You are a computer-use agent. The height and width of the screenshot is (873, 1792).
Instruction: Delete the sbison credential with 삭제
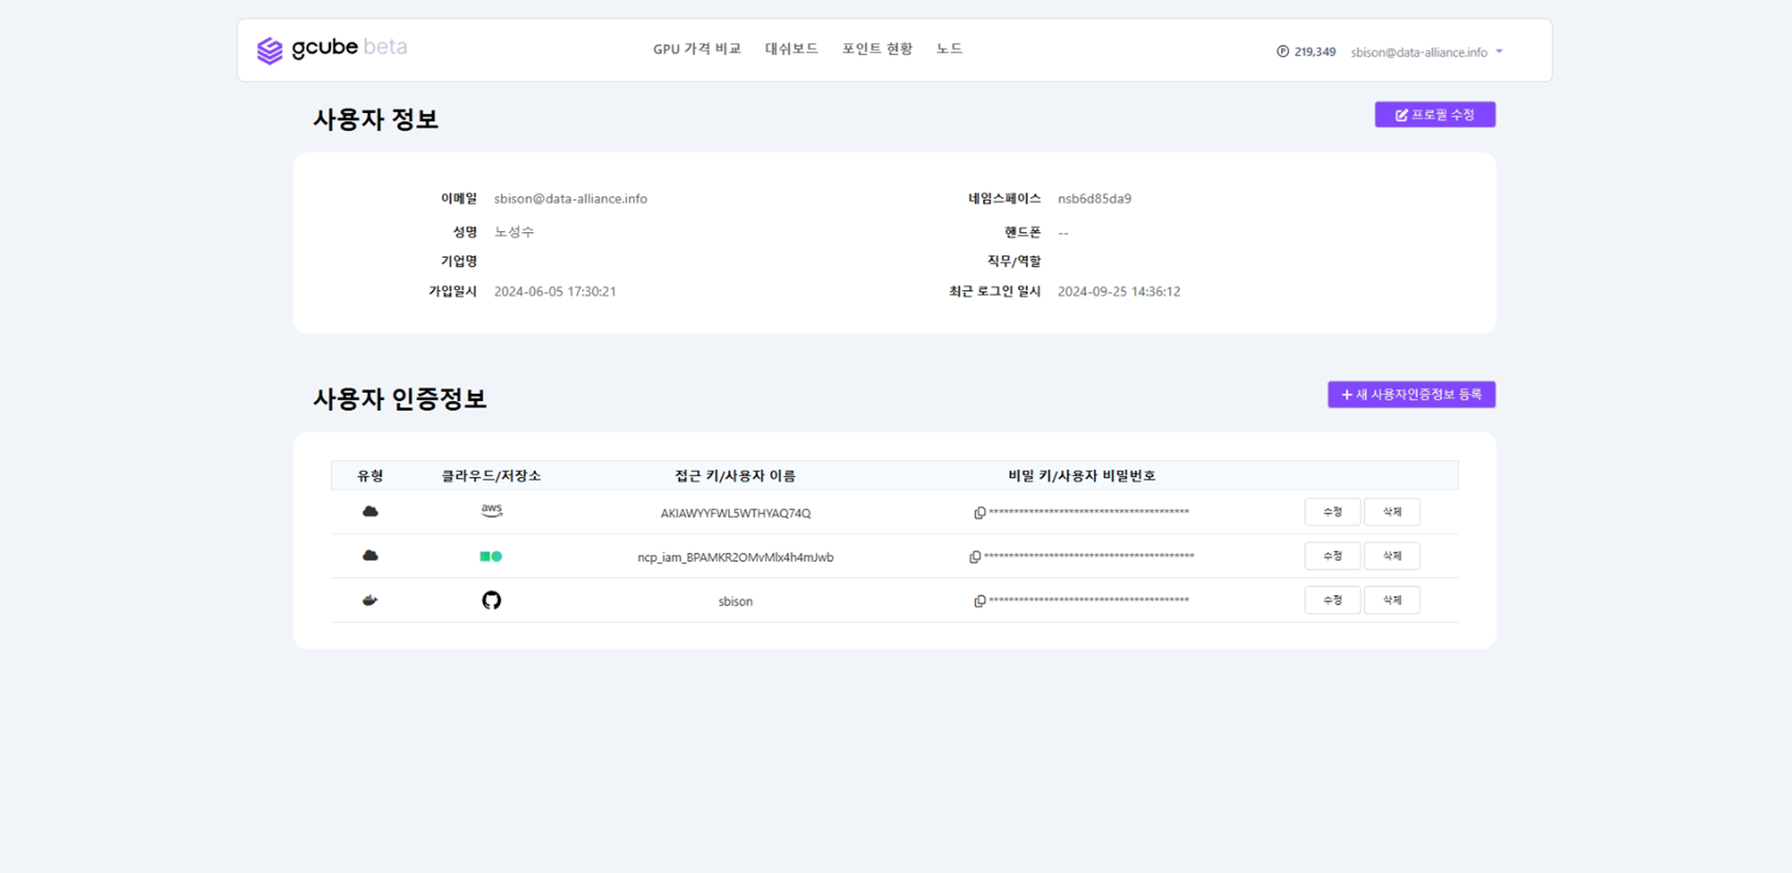pos(1391,600)
